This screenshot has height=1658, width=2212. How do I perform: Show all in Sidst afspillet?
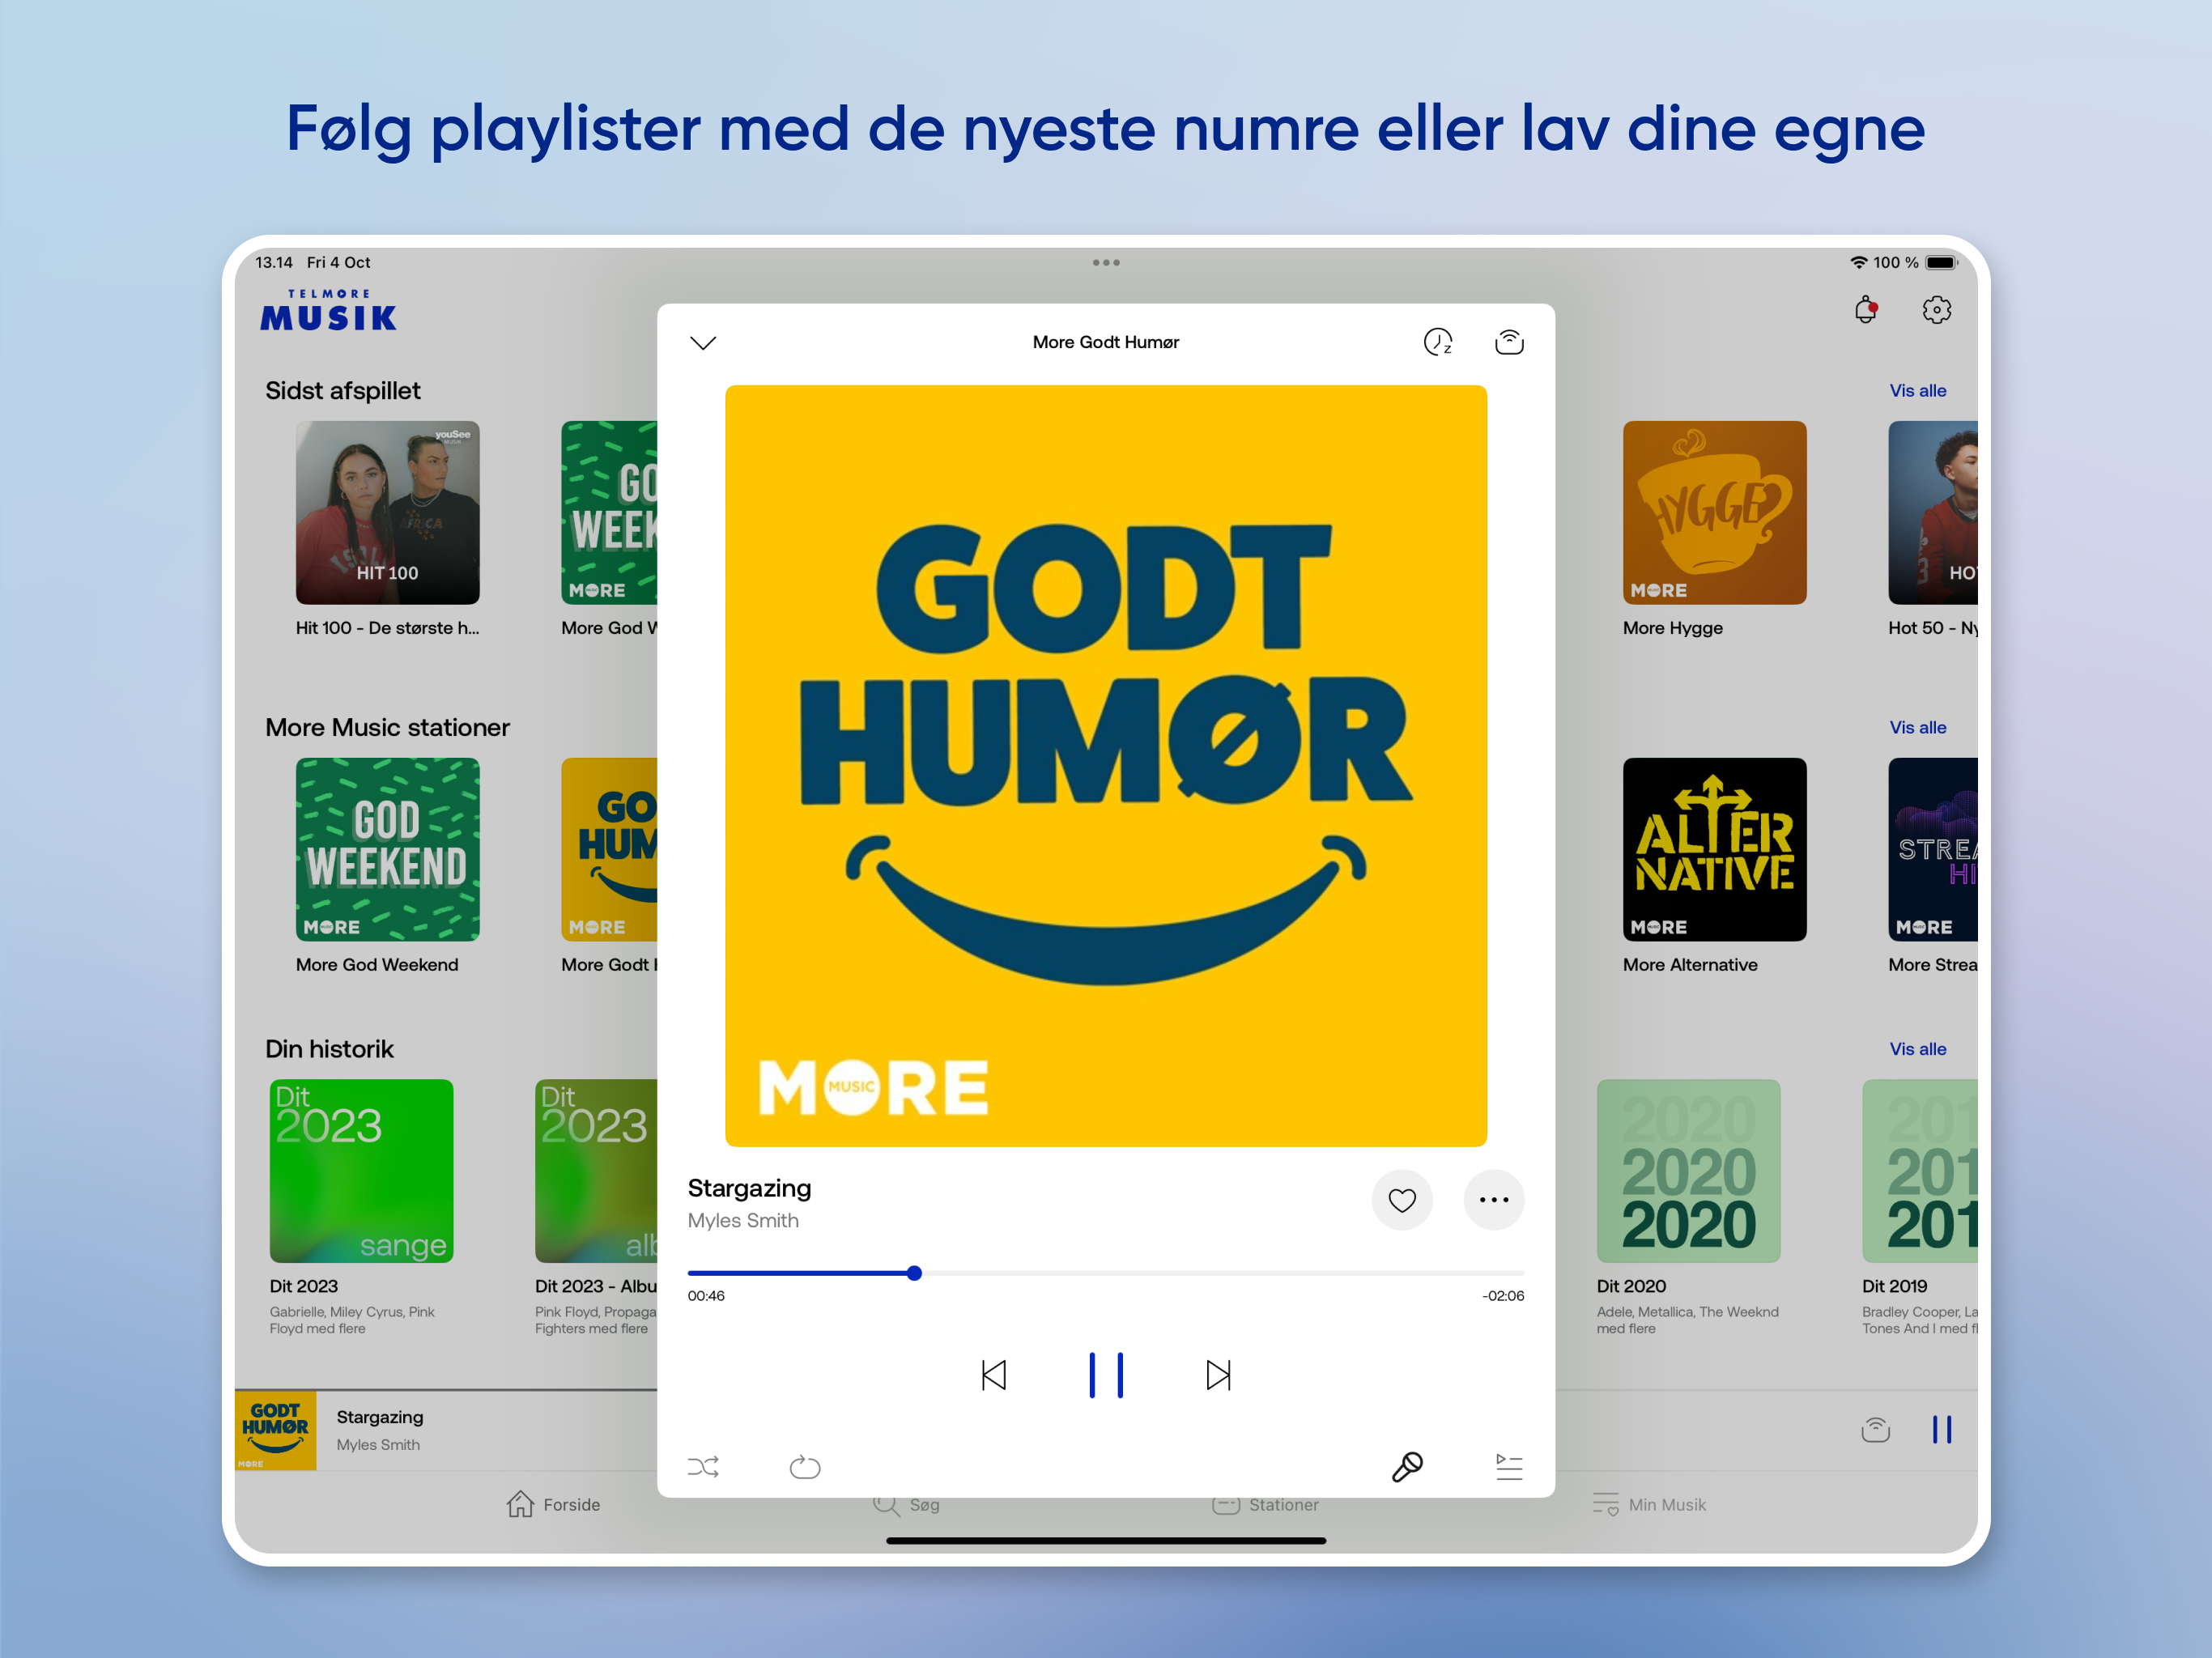pyautogui.click(x=1917, y=391)
